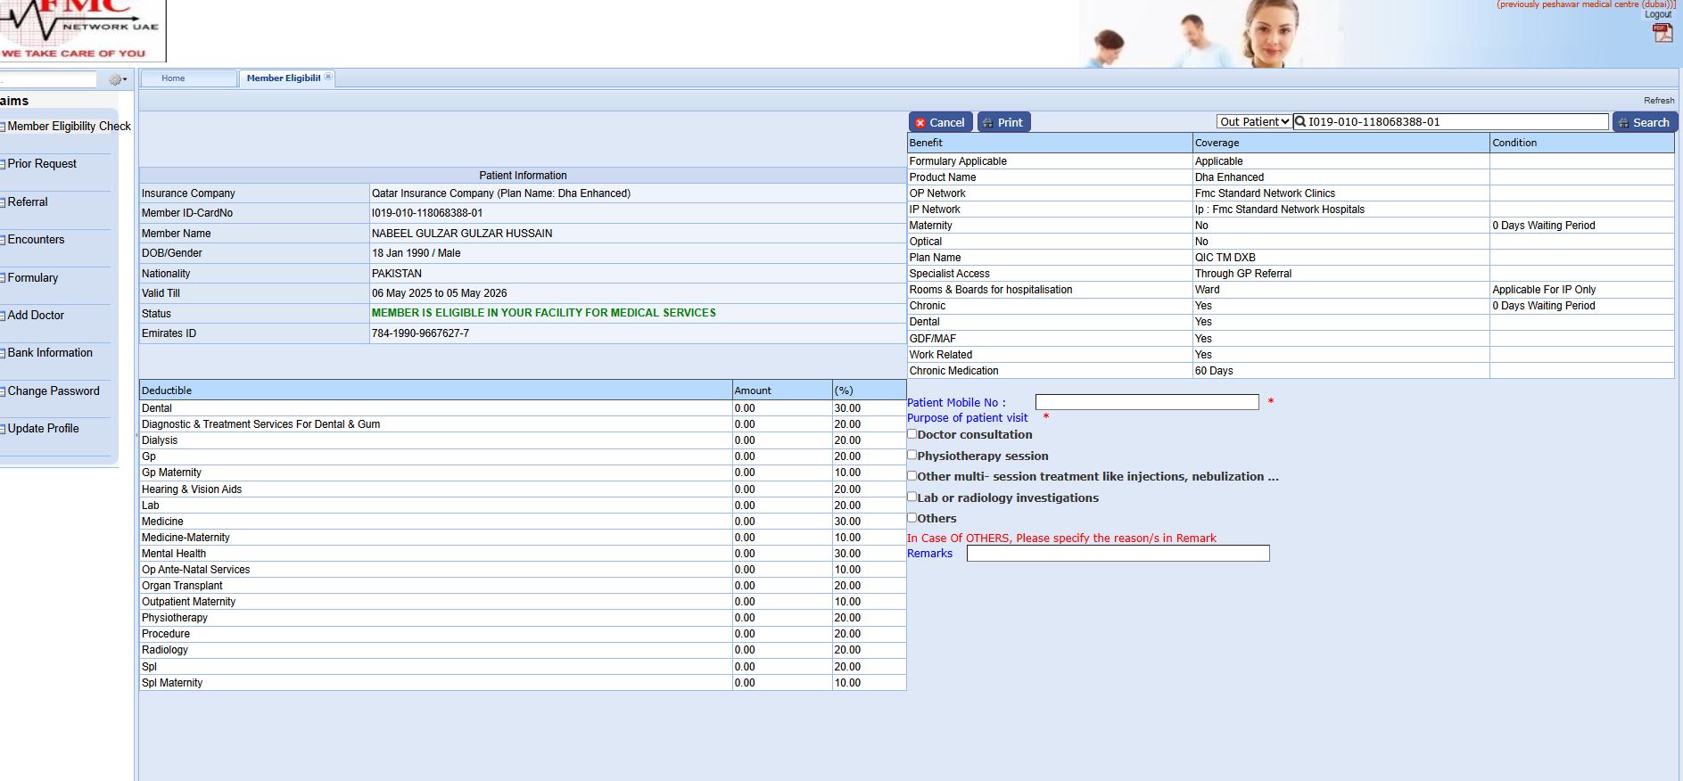The image size is (1683, 781).
Task: Click the Patient Mobile No input field
Action: (1146, 403)
